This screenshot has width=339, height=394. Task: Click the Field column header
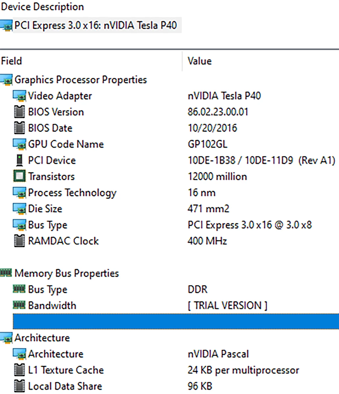click(11, 61)
